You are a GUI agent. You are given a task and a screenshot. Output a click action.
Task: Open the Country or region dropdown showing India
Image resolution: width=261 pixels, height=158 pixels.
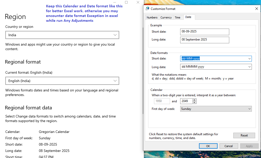(x=62, y=35)
